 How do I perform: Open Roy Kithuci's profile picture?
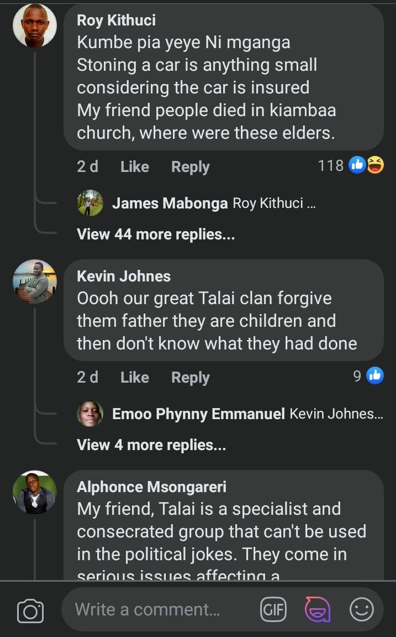pyautogui.click(x=35, y=25)
